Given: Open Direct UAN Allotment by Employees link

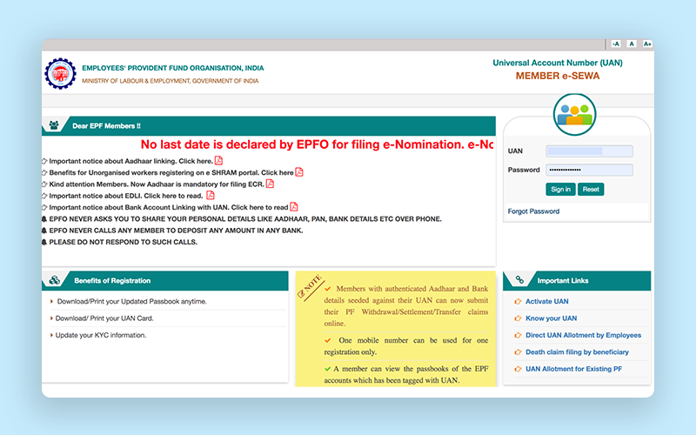Looking at the screenshot, I should click(x=583, y=335).
